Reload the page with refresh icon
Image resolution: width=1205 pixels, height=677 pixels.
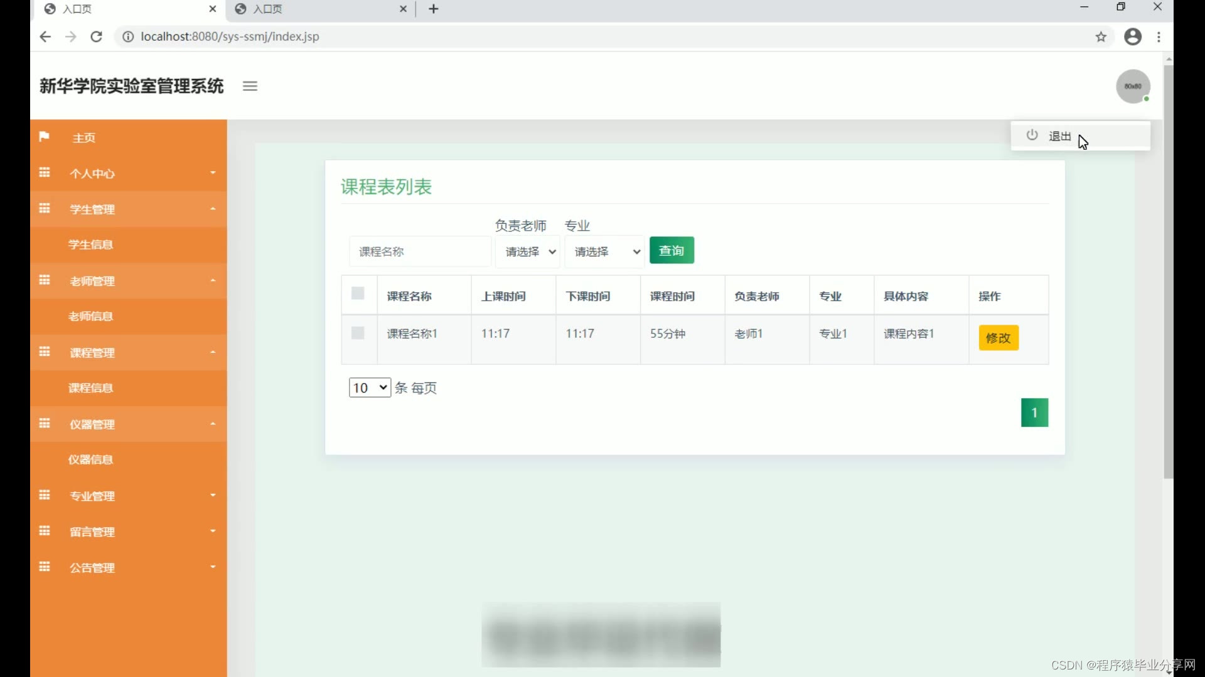[x=96, y=37]
